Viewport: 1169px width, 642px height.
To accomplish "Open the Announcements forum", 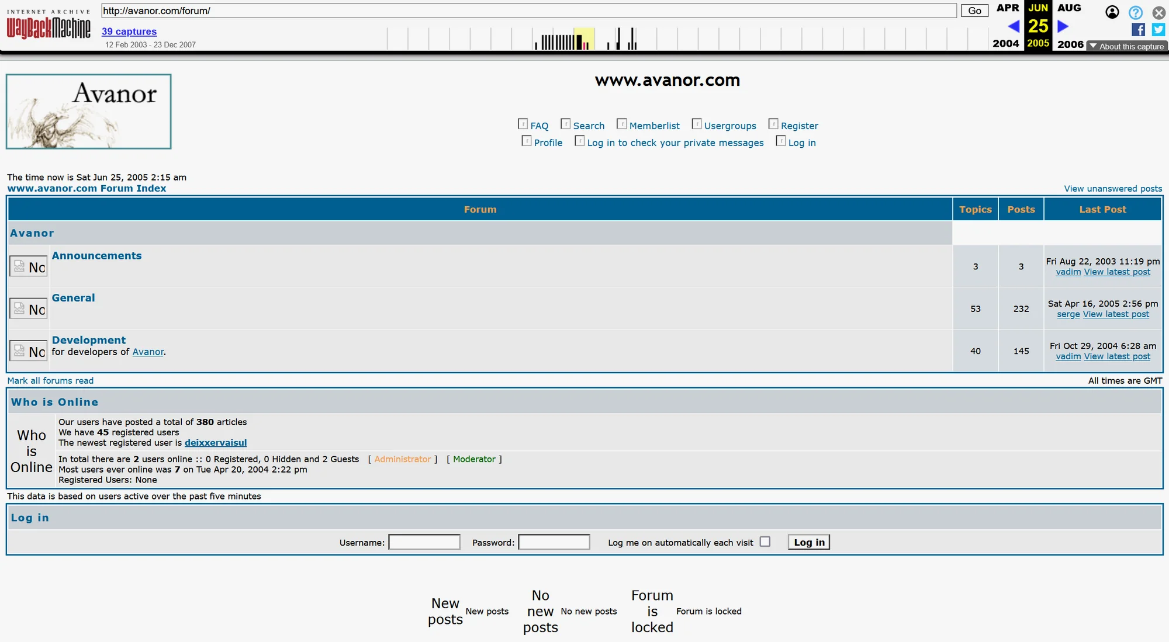I will point(96,255).
